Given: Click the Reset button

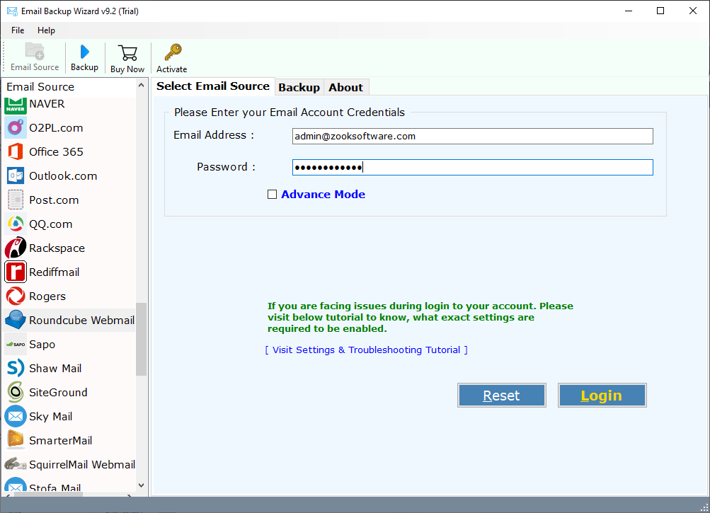Looking at the screenshot, I should point(501,396).
